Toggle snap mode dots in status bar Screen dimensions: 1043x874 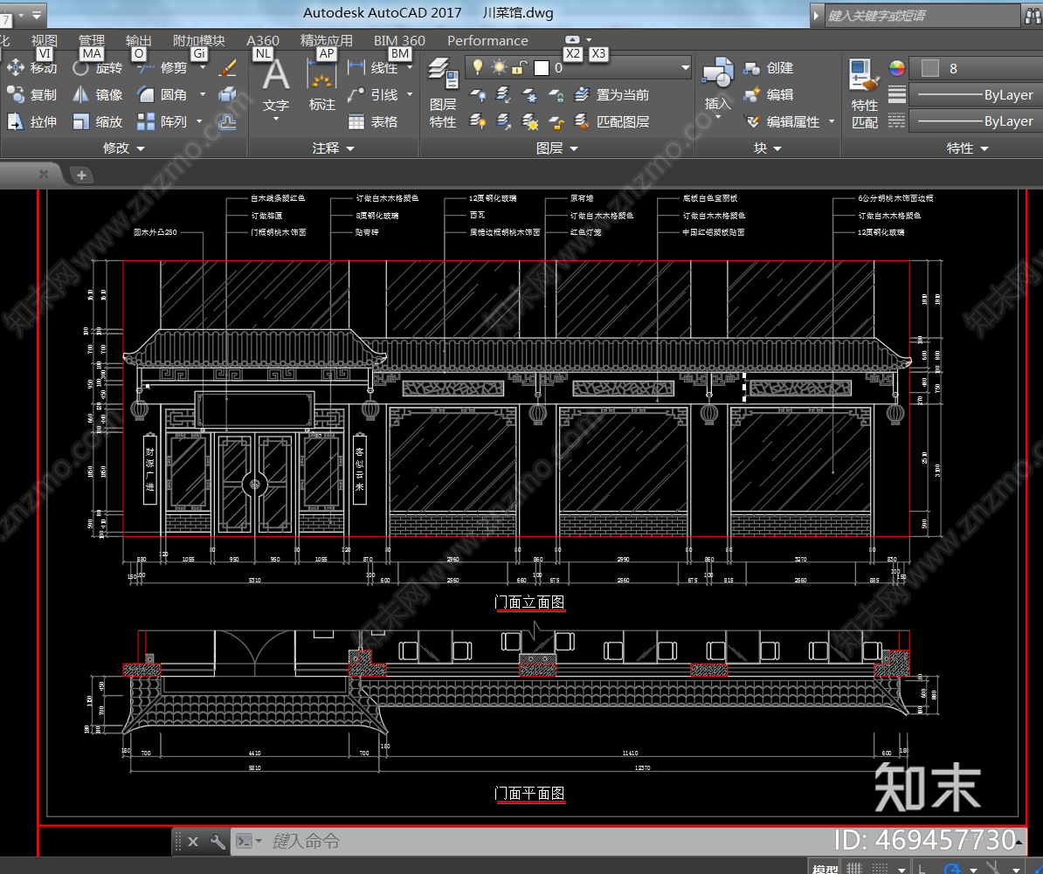[x=880, y=868]
